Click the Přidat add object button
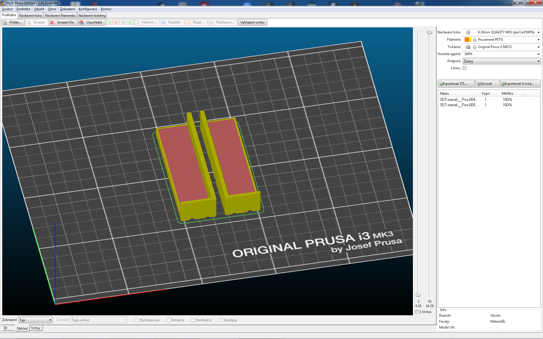 click(13, 22)
